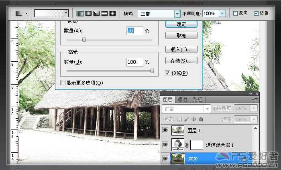Viewport: 281px width, 170px height.
Task: Click the lock position move icon
Action: point(193,119)
